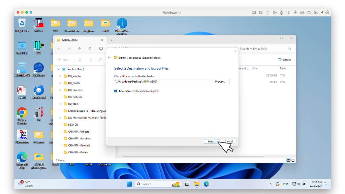Launch the TXF desktop shortcut

point(39,115)
